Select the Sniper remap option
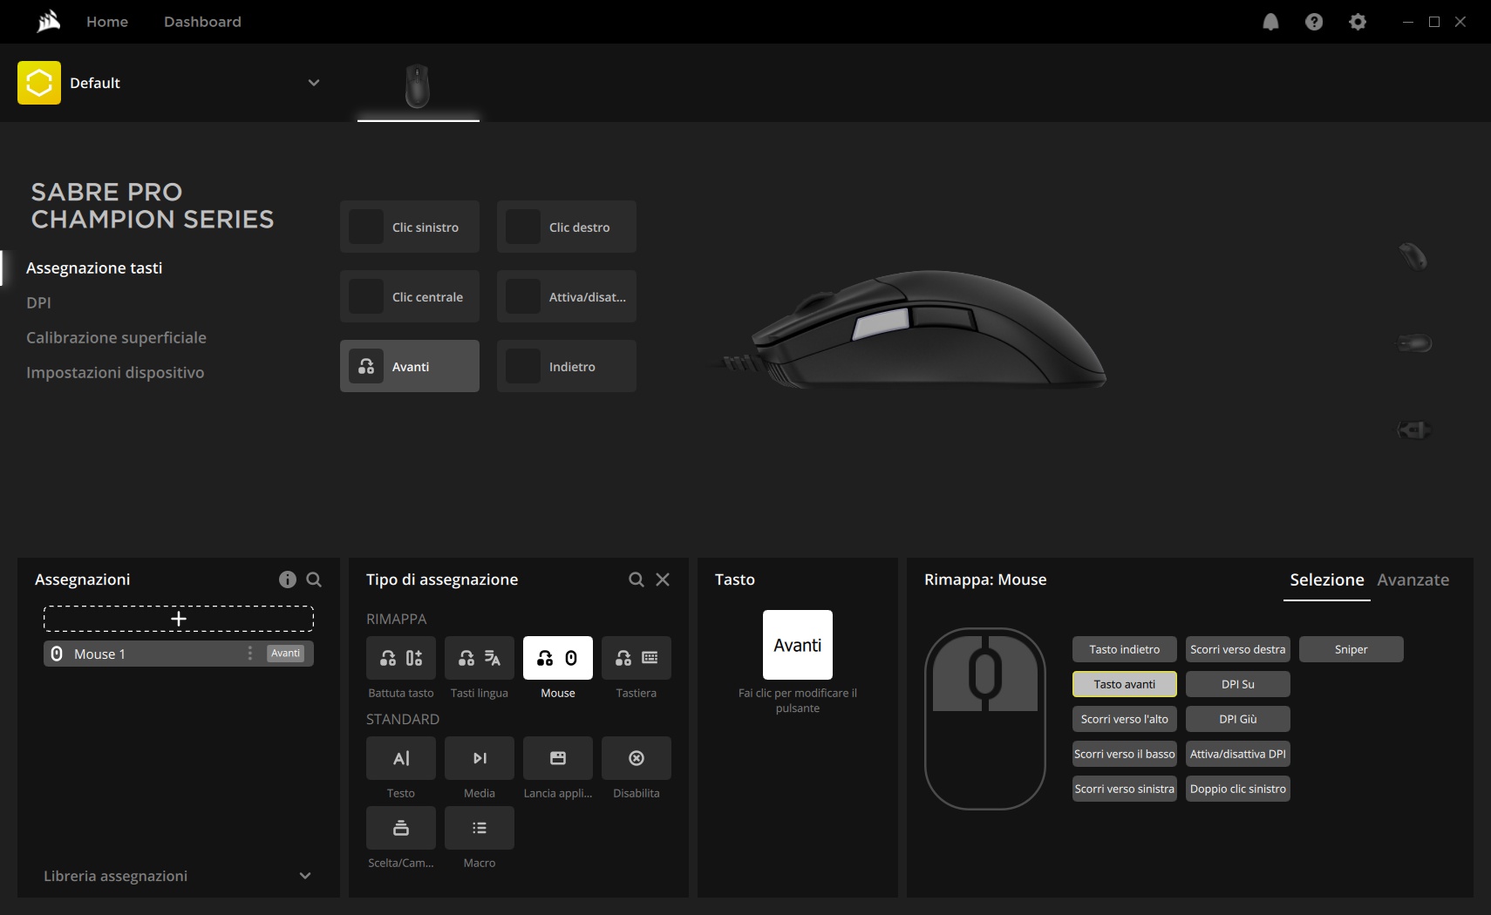Viewport: 1491px width, 915px height. pyautogui.click(x=1351, y=649)
